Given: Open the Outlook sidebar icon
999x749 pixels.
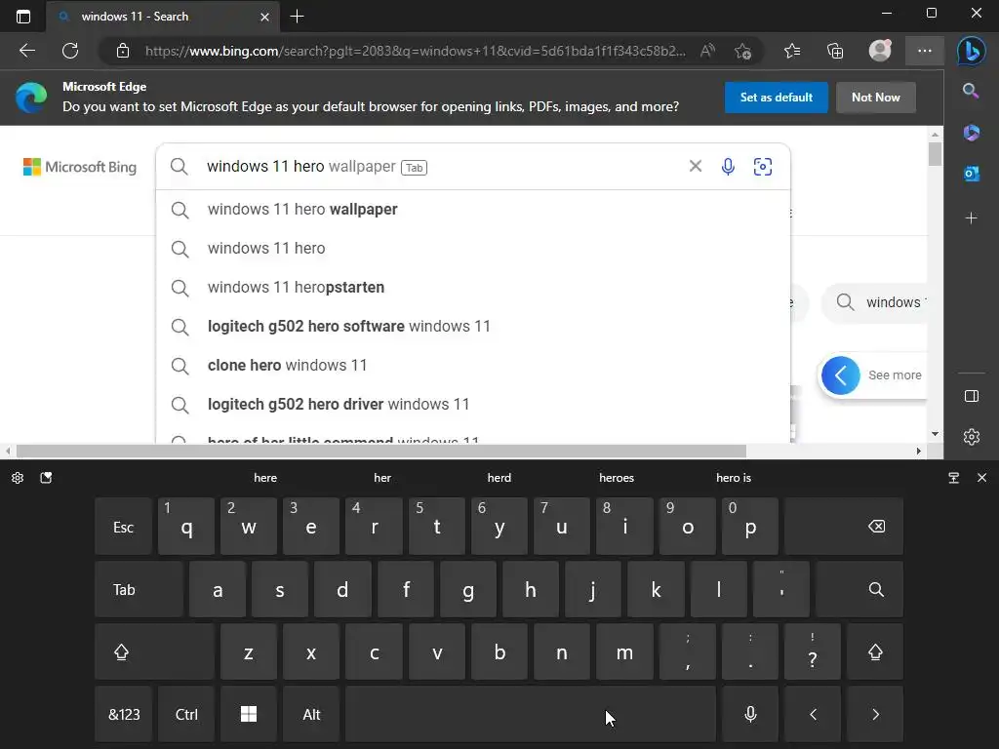Looking at the screenshot, I should (x=971, y=174).
